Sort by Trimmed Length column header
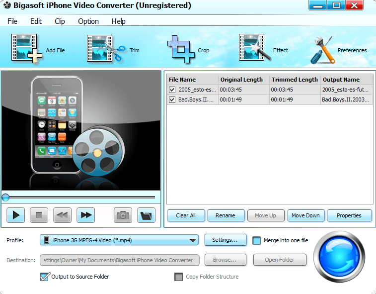This screenshot has height=294, width=376. [x=295, y=80]
